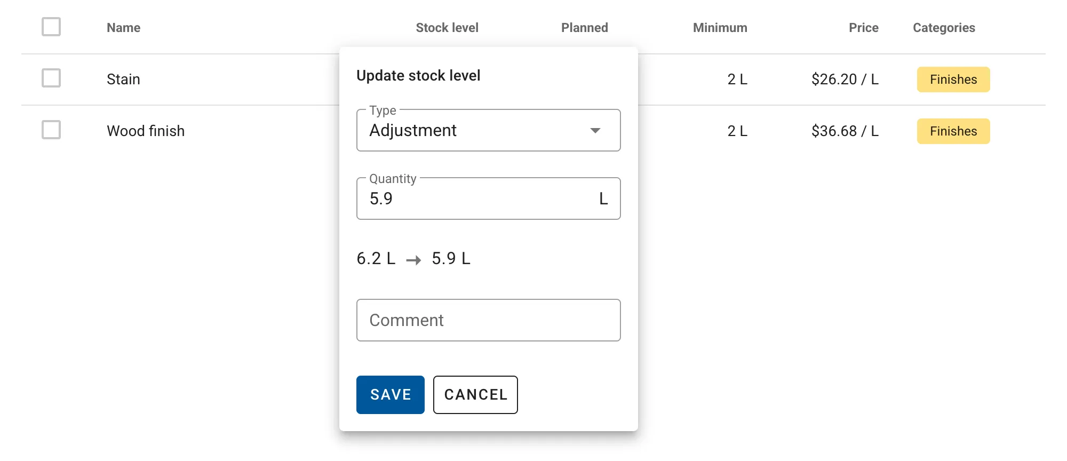Open the Wood finish product name
This screenshot has height=461, width=1067.
pyautogui.click(x=146, y=130)
